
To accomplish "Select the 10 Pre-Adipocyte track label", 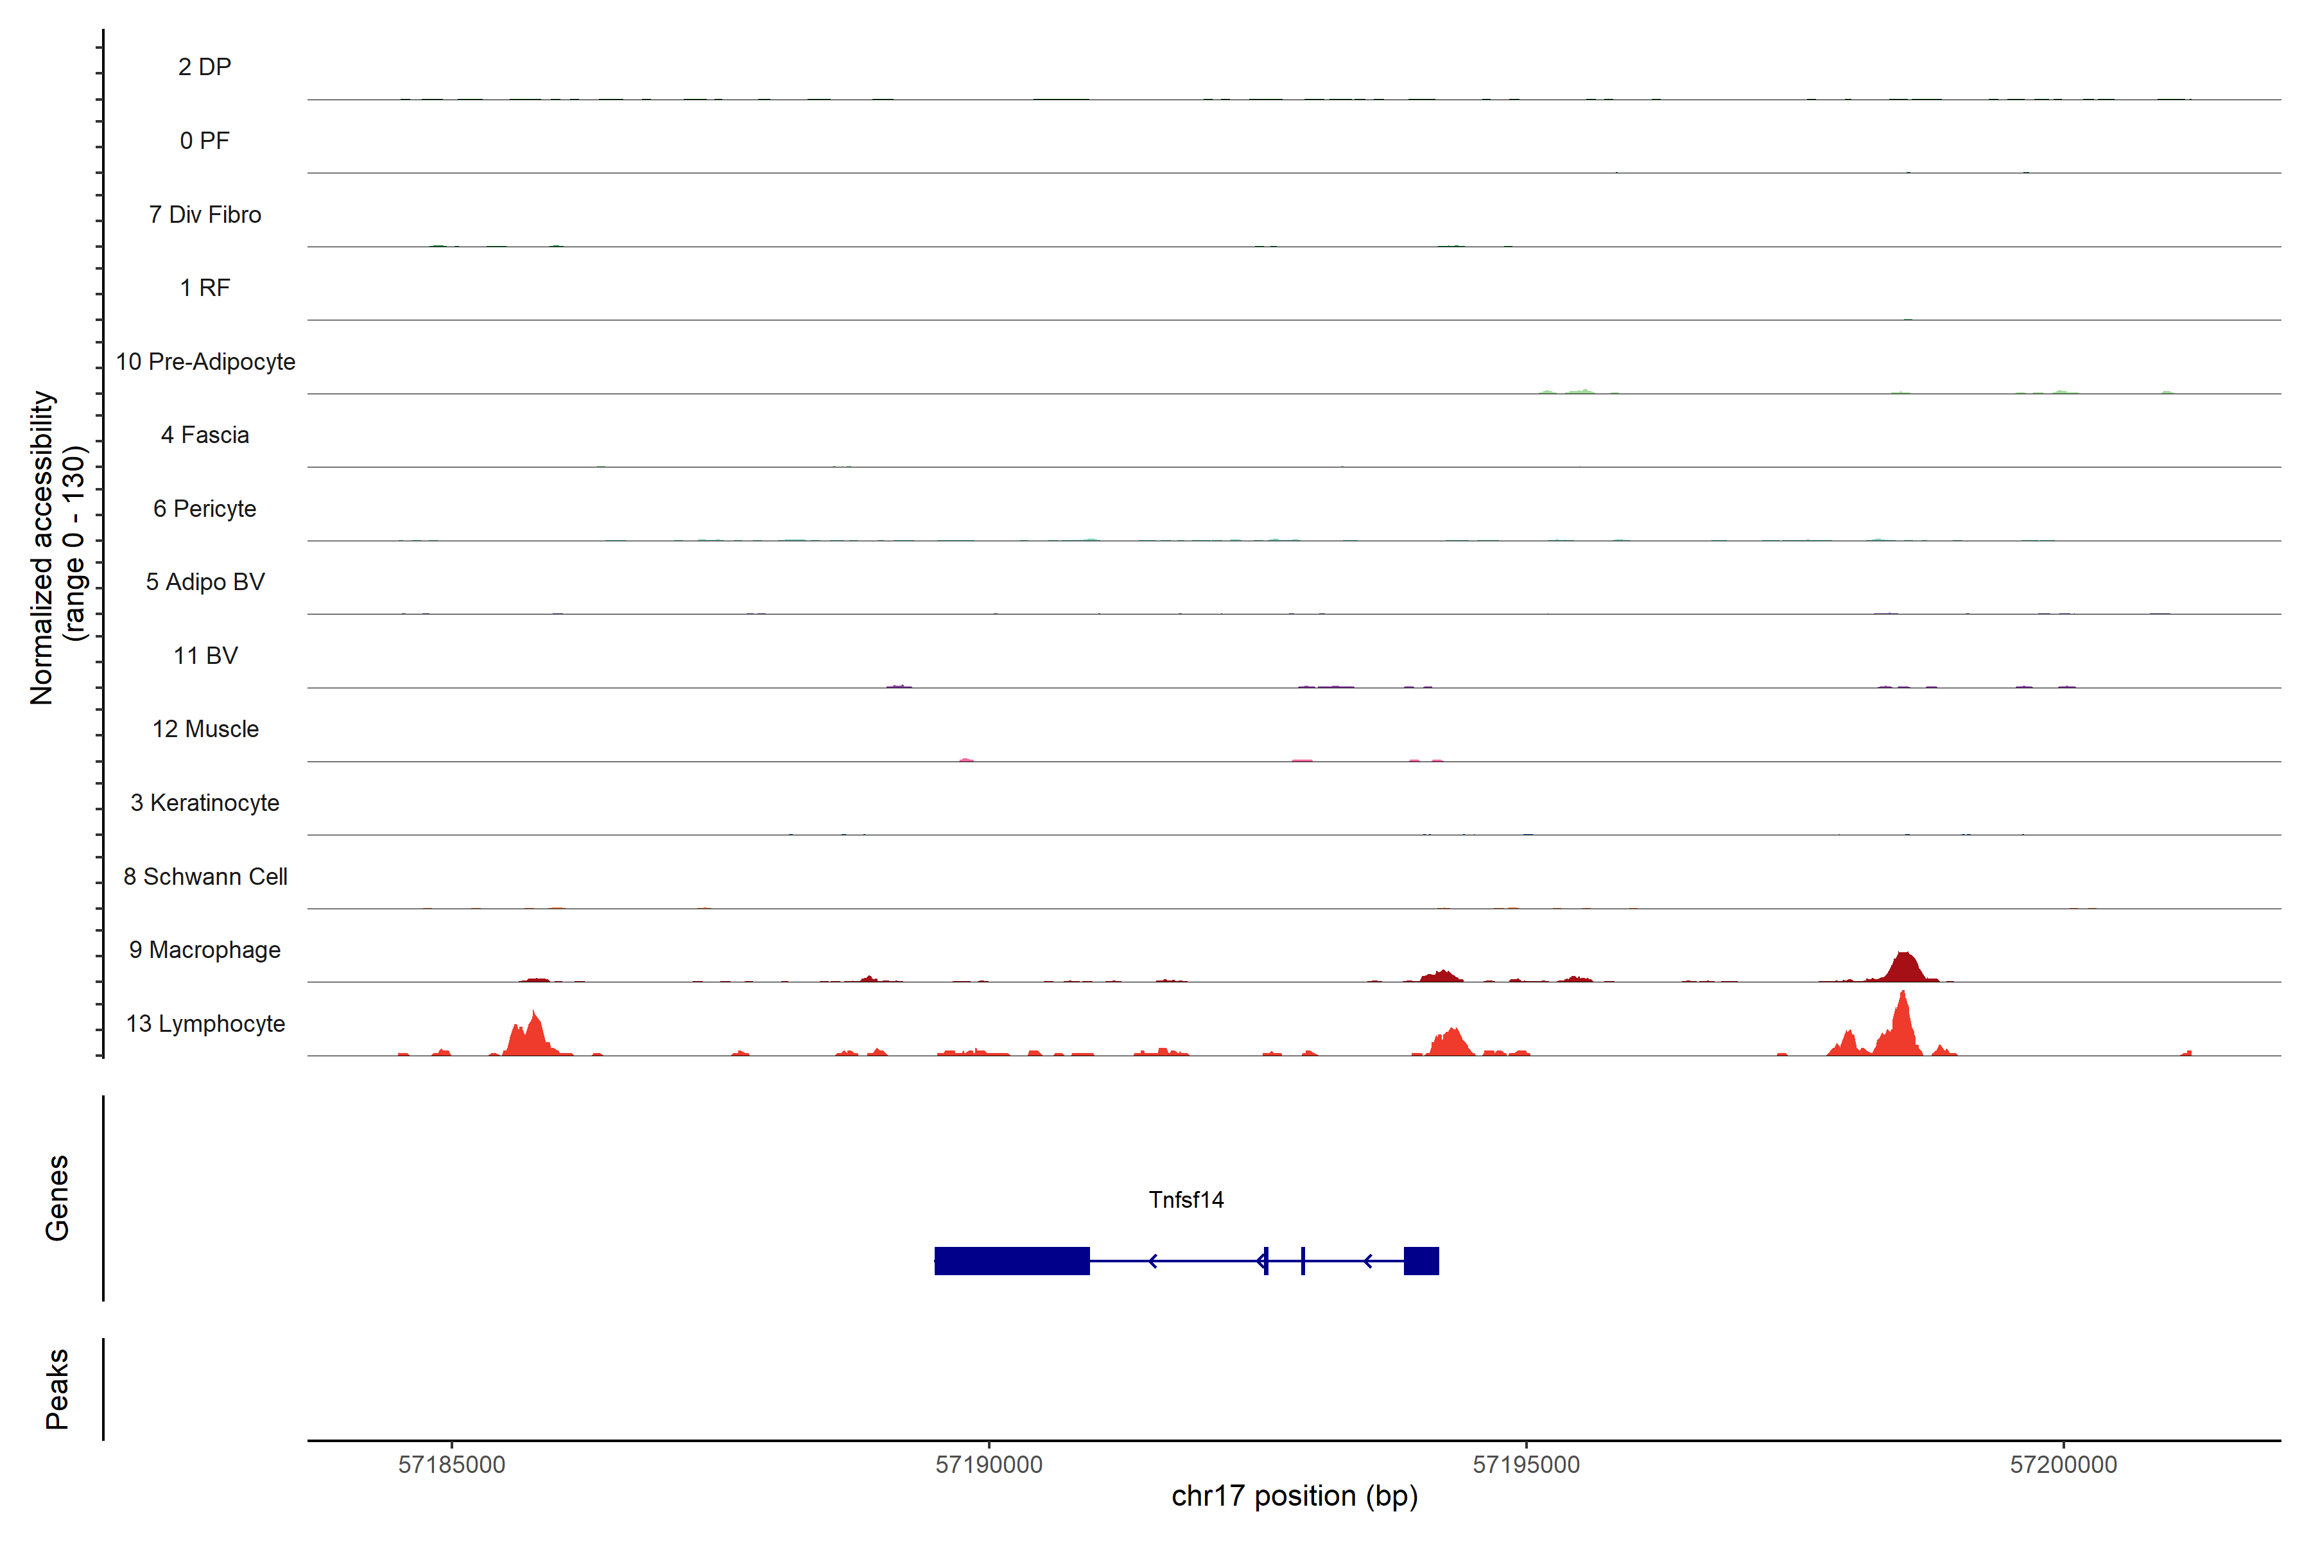I will tap(205, 361).
